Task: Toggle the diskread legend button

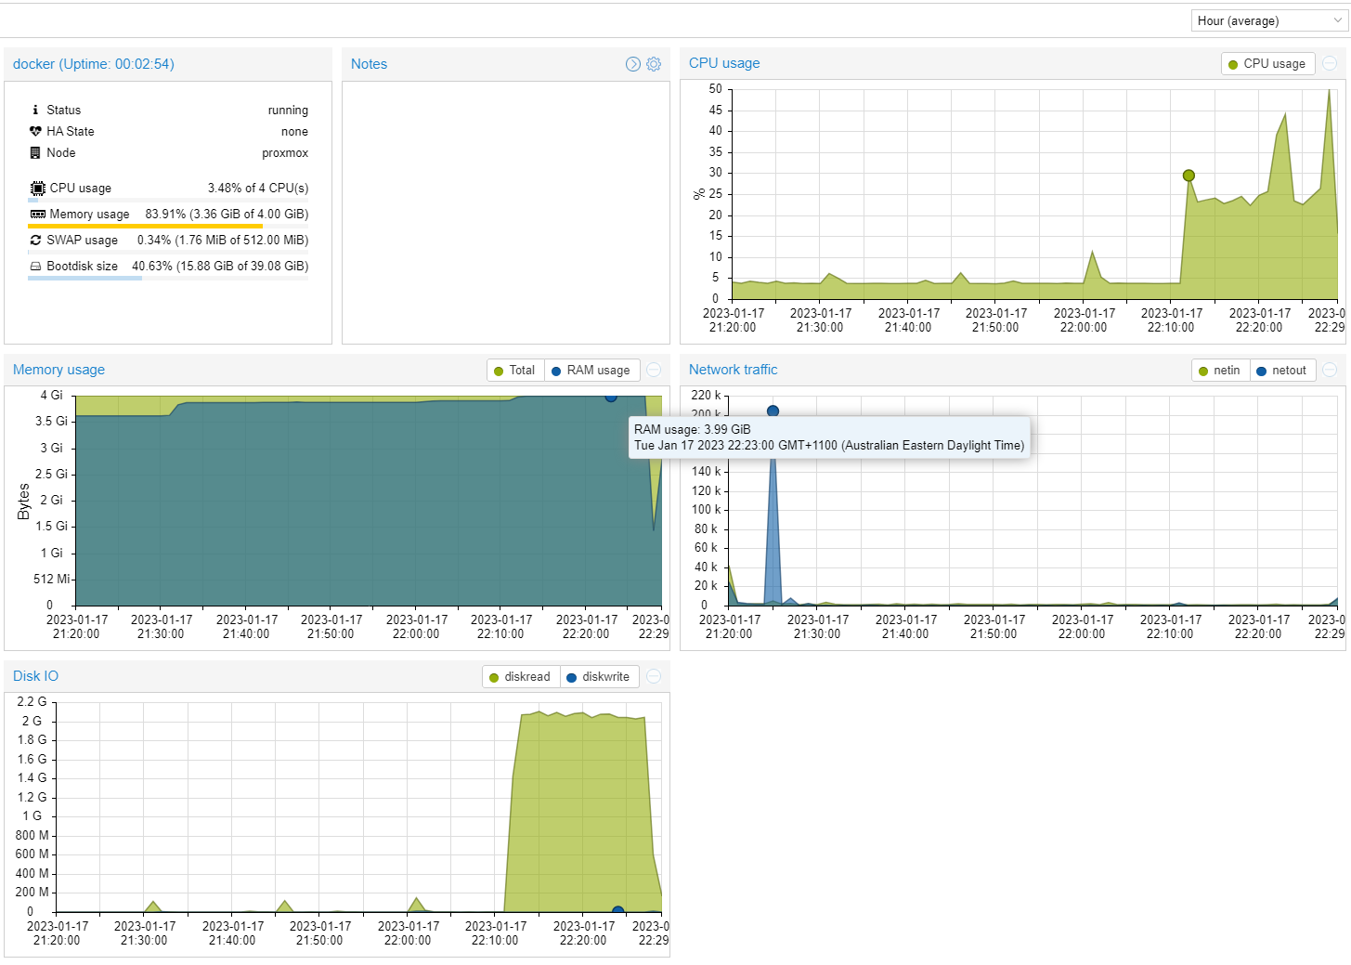Action: (x=520, y=676)
